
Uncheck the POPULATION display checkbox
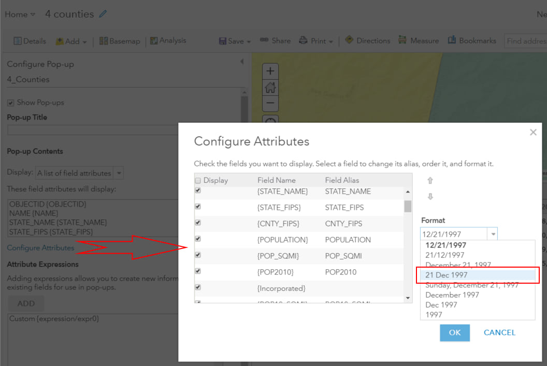point(197,238)
